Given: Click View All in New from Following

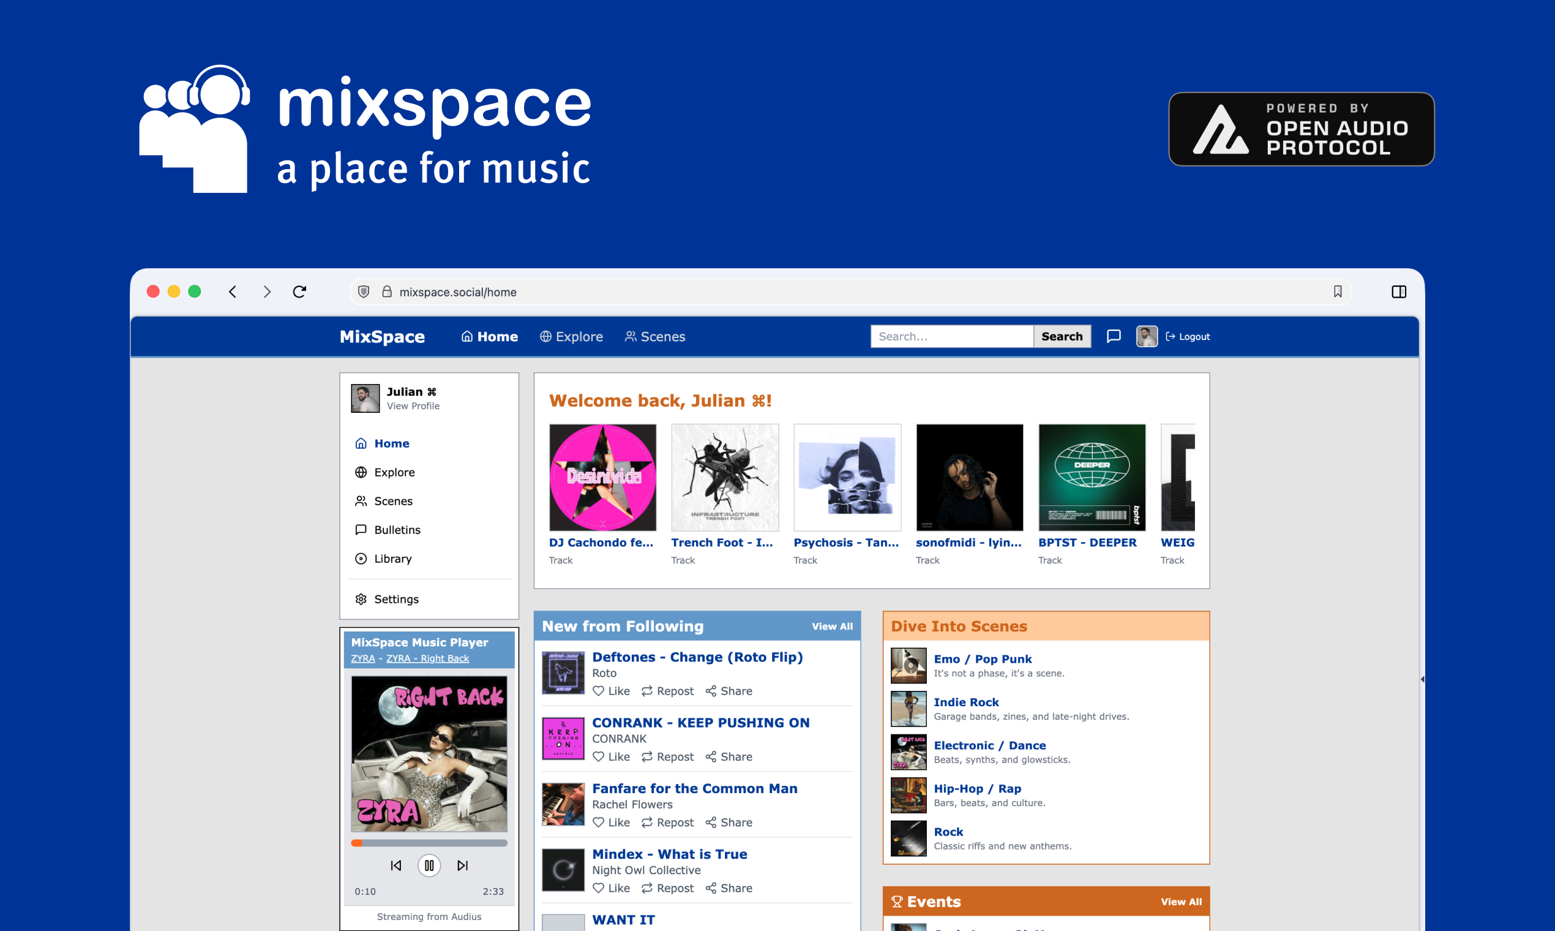Looking at the screenshot, I should [832, 625].
